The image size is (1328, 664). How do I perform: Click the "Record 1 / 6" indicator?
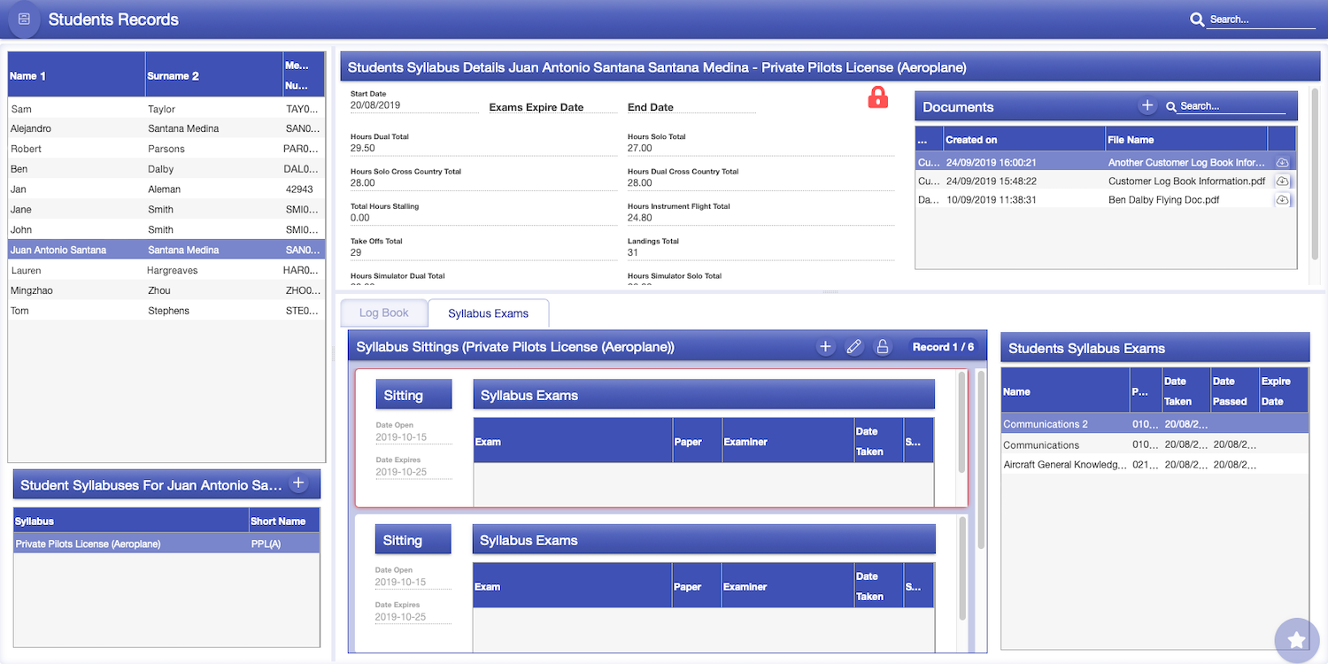(944, 346)
